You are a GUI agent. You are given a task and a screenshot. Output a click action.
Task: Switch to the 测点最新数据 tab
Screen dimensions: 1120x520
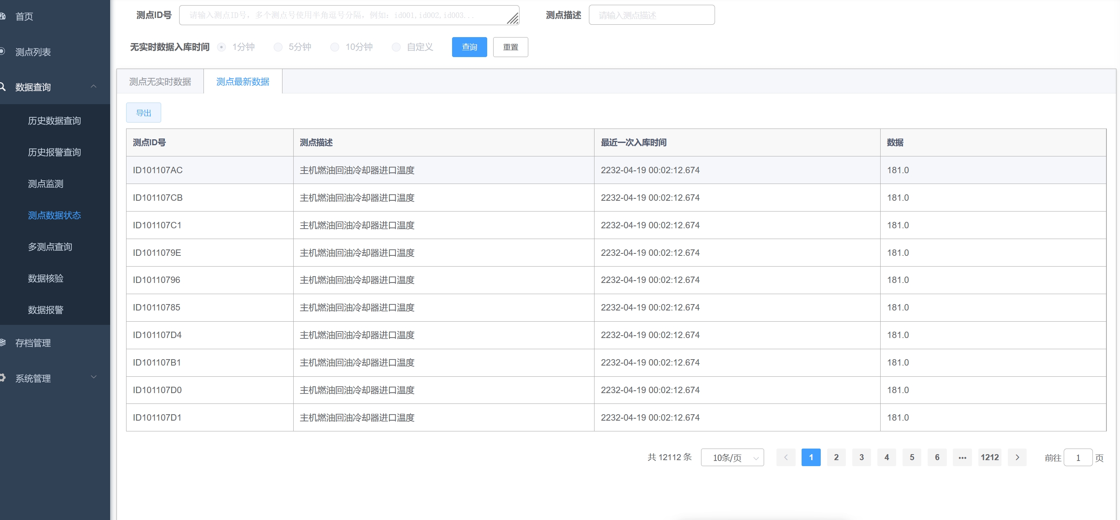pyautogui.click(x=243, y=81)
